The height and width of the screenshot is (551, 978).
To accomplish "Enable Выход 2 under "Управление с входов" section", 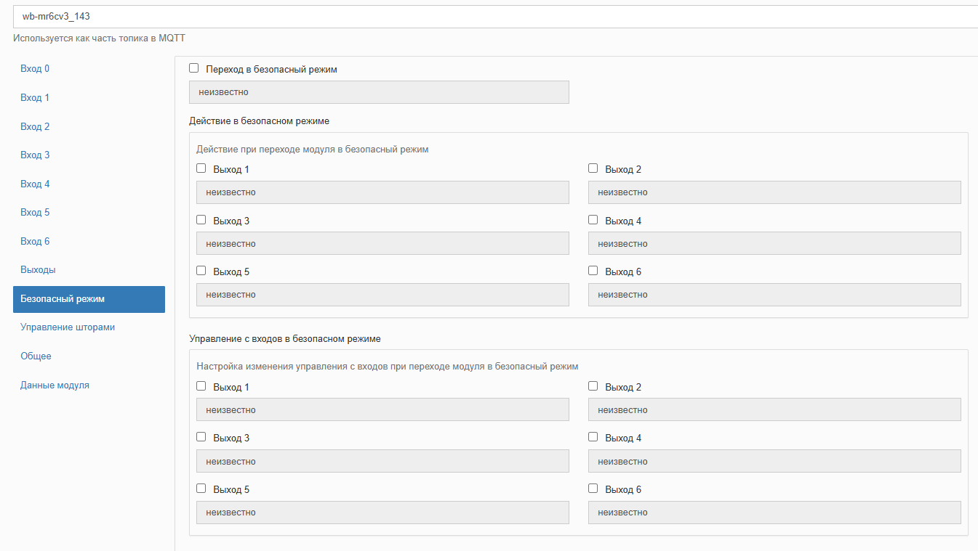I will tap(593, 386).
